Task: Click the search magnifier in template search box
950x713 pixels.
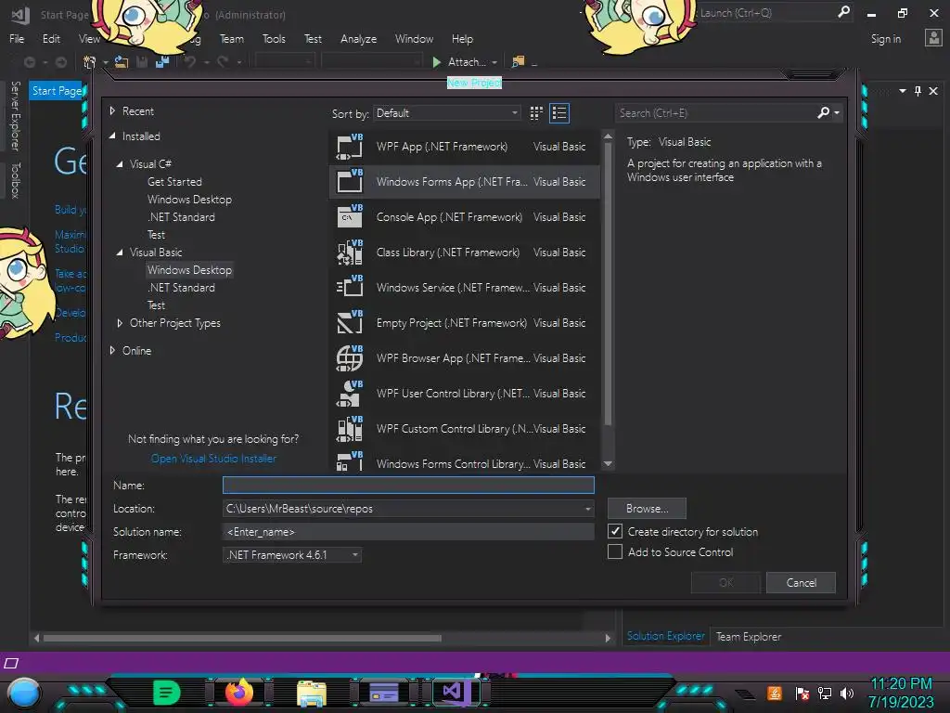Action: click(x=824, y=112)
